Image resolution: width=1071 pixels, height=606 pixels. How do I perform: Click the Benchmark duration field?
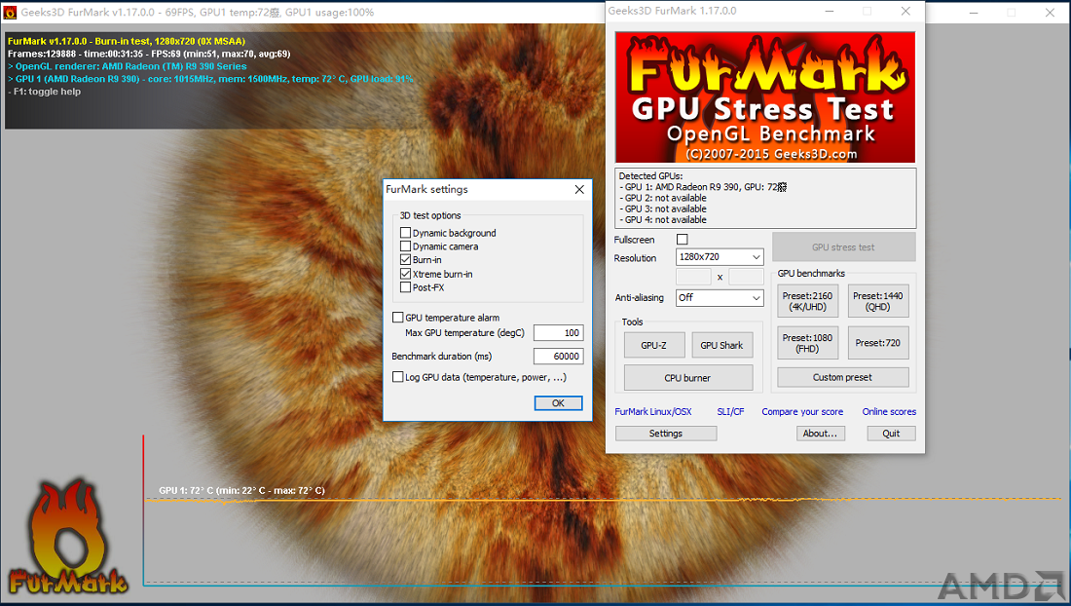click(x=558, y=356)
